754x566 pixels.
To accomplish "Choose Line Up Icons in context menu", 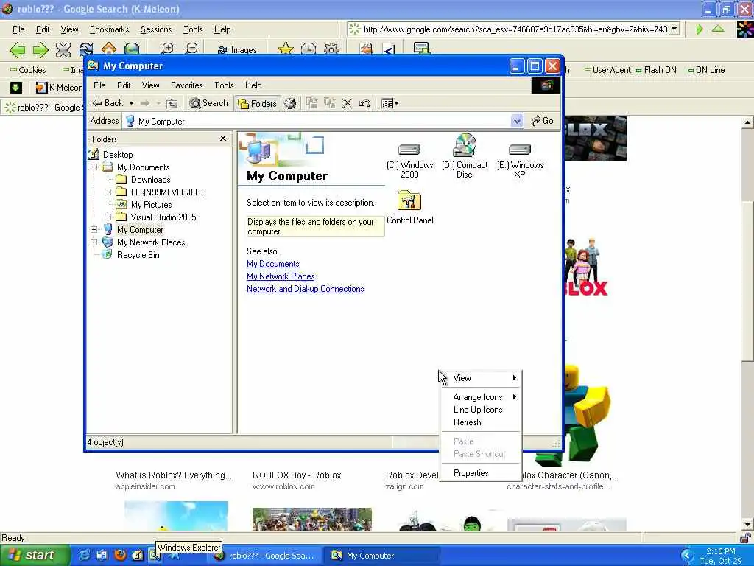I will (x=481, y=410).
